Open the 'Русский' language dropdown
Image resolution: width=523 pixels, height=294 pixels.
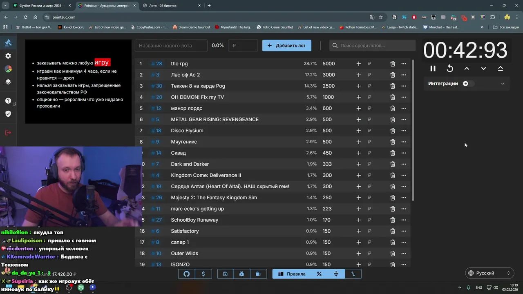point(489,273)
